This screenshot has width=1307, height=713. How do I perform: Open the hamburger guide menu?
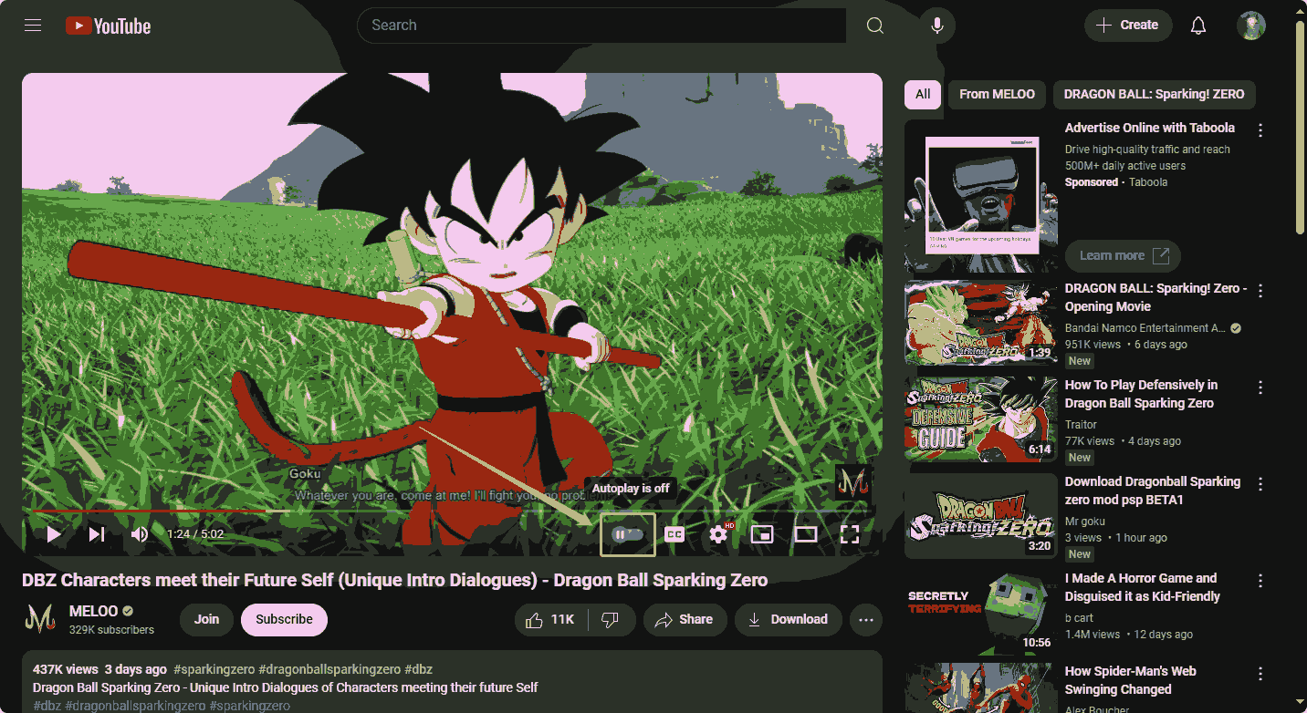click(33, 26)
